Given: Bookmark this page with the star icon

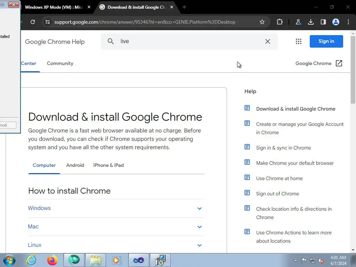Looking at the screenshot, I should pyautogui.click(x=262, y=22).
